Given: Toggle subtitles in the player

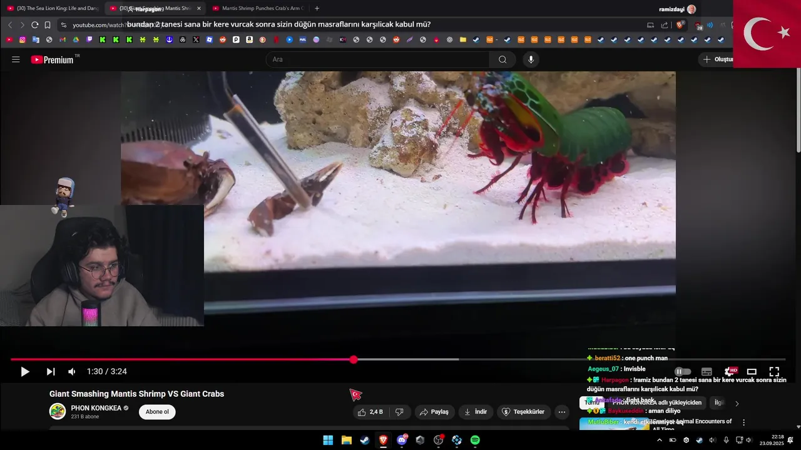Looking at the screenshot, I should tap(707, 371).
